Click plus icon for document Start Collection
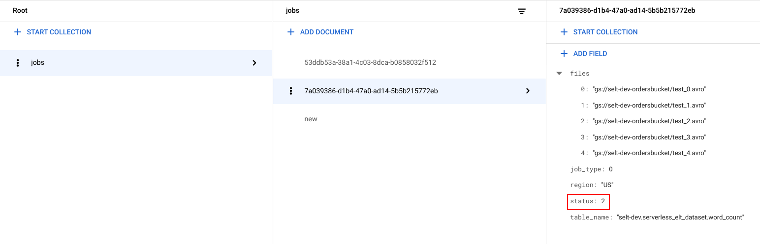Screen dimensions: 760x244 [x=564, y=32]
